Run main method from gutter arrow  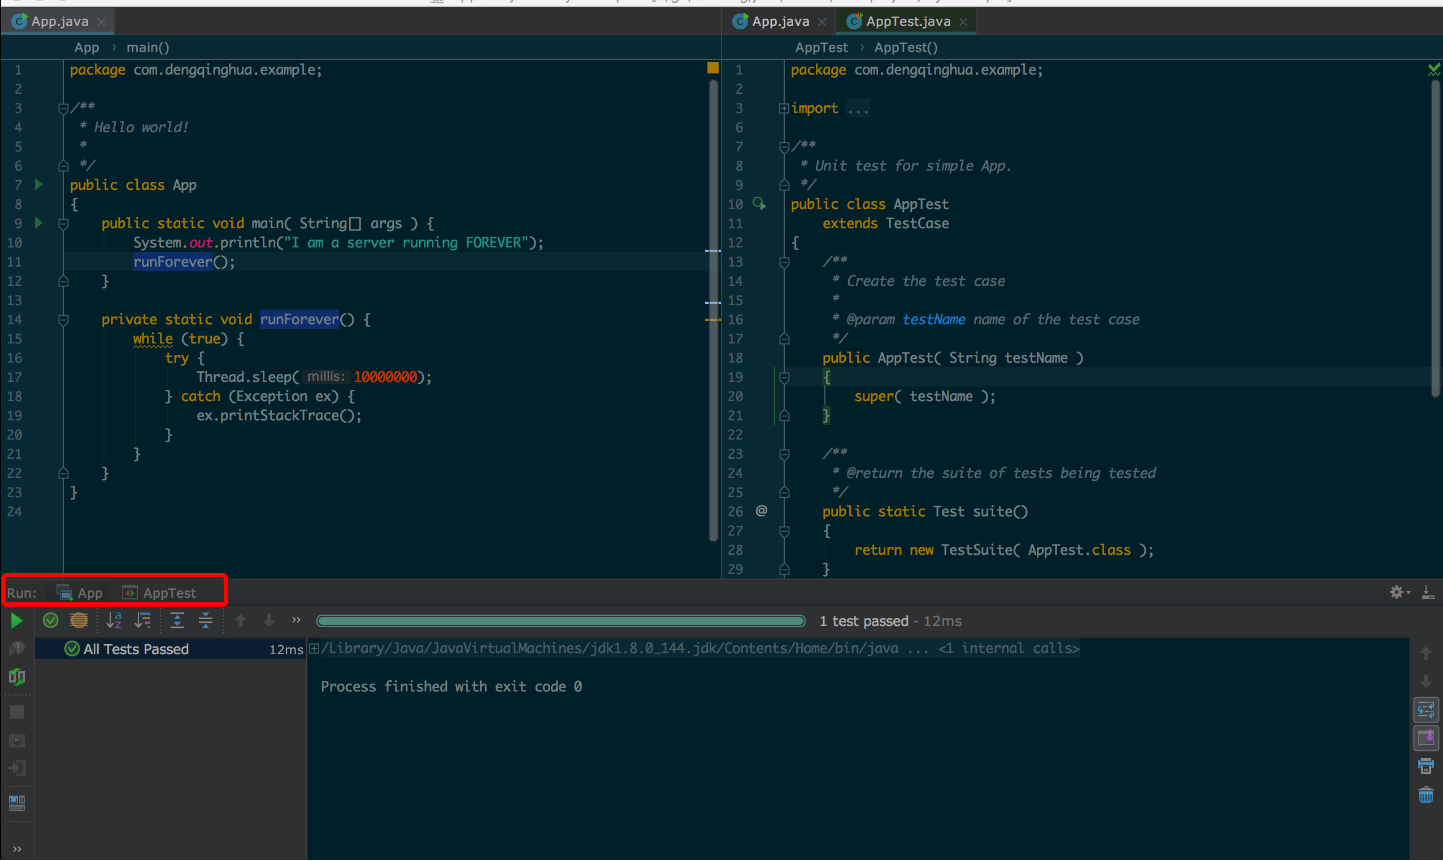point(38,223)
